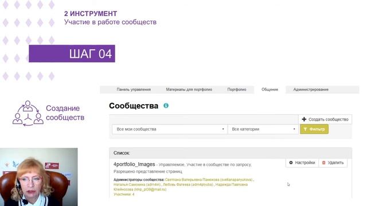Click the plus icon on Создать сообщество

pyautogui.click(x=304, y=120)
